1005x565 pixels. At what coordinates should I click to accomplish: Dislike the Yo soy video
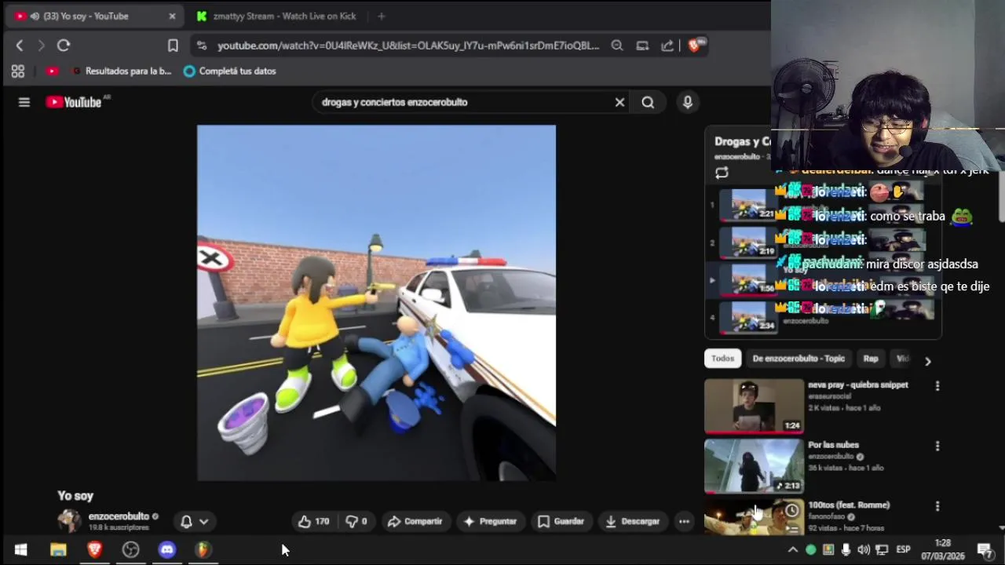coord(356,521)
